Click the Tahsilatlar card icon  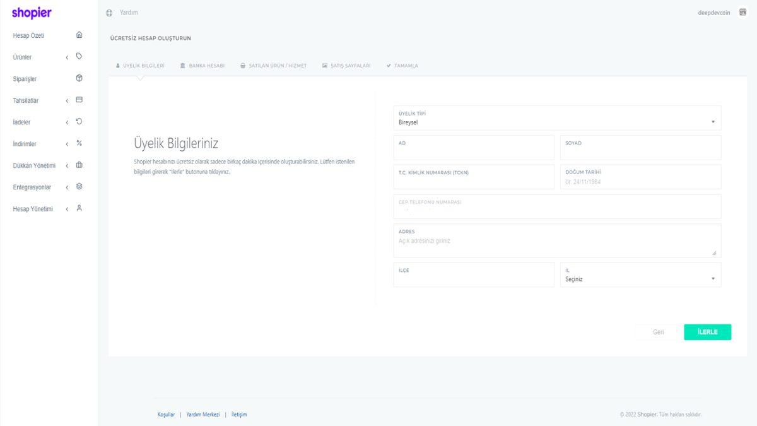click(79, 100)
